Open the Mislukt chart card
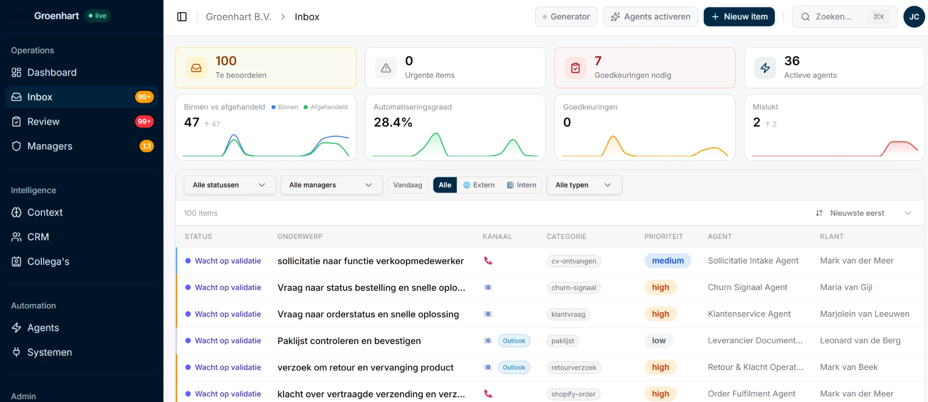928x402 pixels. [834, 127]
